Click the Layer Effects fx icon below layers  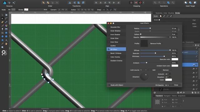184,93
